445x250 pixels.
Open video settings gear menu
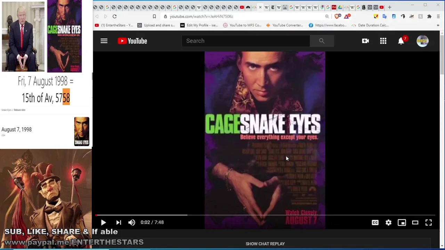click(x=388, y=223)
